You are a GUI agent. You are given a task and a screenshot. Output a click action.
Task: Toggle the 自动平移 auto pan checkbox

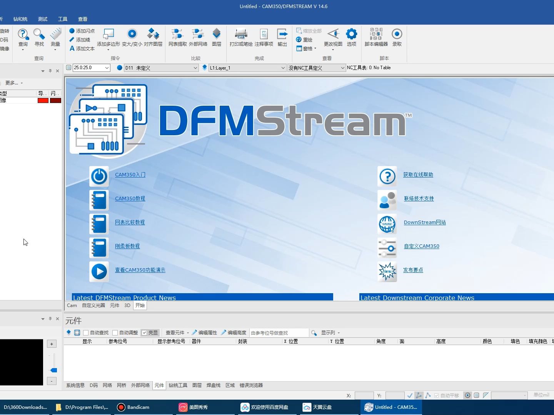point(436,395)
